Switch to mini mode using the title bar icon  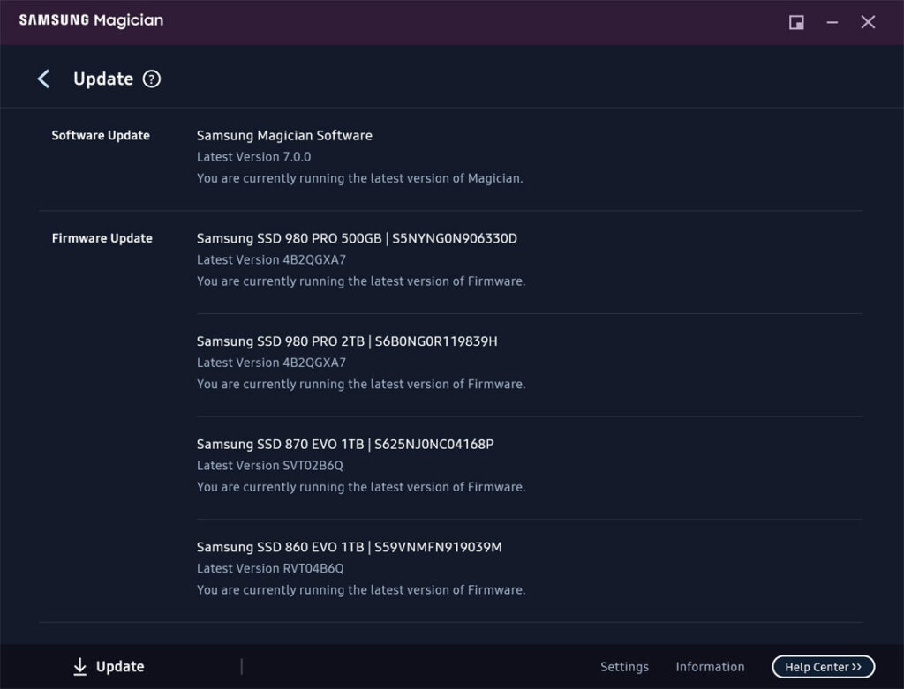point(795,22)
